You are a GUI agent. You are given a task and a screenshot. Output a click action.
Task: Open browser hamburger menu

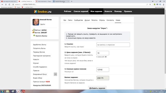[x=153, y=1]
